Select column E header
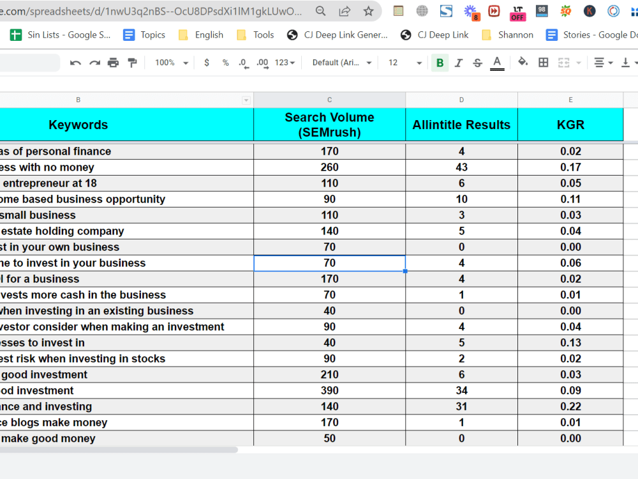 (x=570, y=100)
